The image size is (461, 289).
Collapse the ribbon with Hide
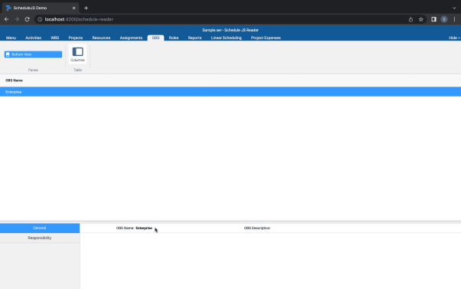click(x=454, y=38)
